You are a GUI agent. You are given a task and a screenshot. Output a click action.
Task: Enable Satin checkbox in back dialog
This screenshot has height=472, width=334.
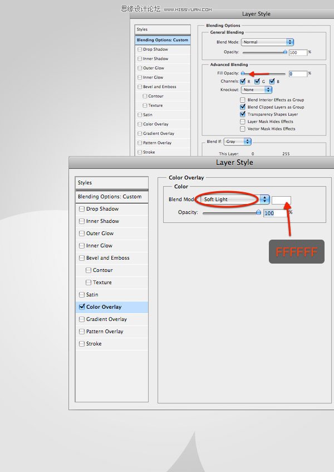140,115
